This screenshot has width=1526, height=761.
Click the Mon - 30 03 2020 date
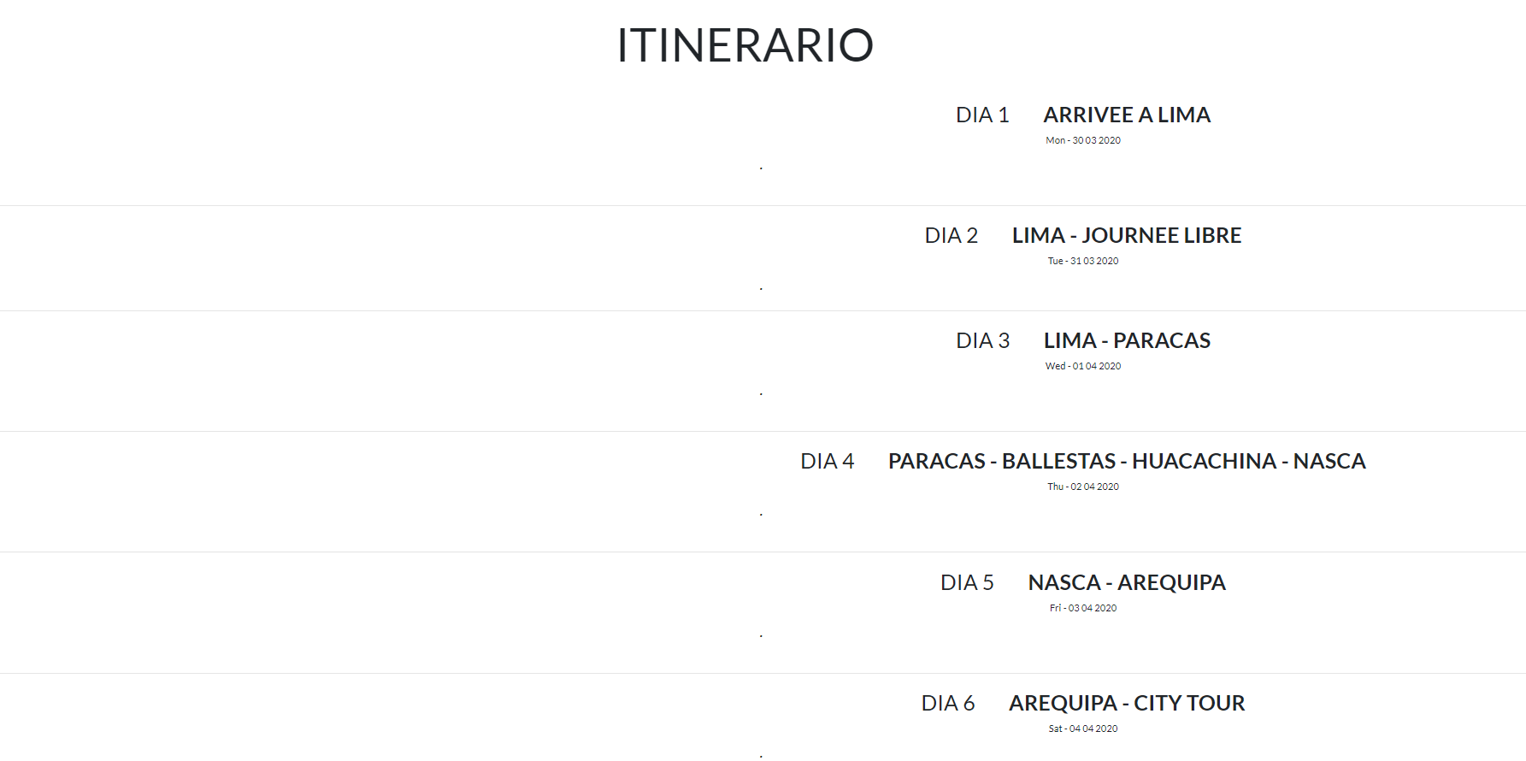[1082, 140]
